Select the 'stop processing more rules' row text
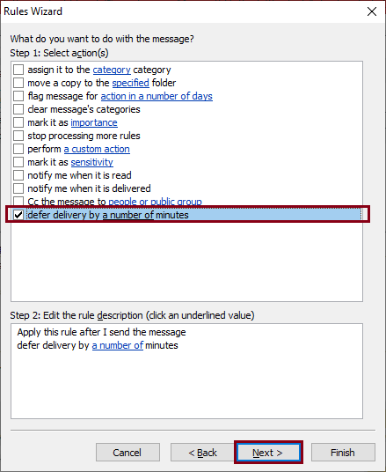Image resolution: width=386 pixels, height=472 pixels. click(x=84, y=136)
